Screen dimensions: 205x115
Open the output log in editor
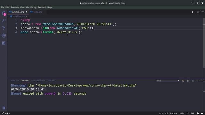[x=193, y=81]
